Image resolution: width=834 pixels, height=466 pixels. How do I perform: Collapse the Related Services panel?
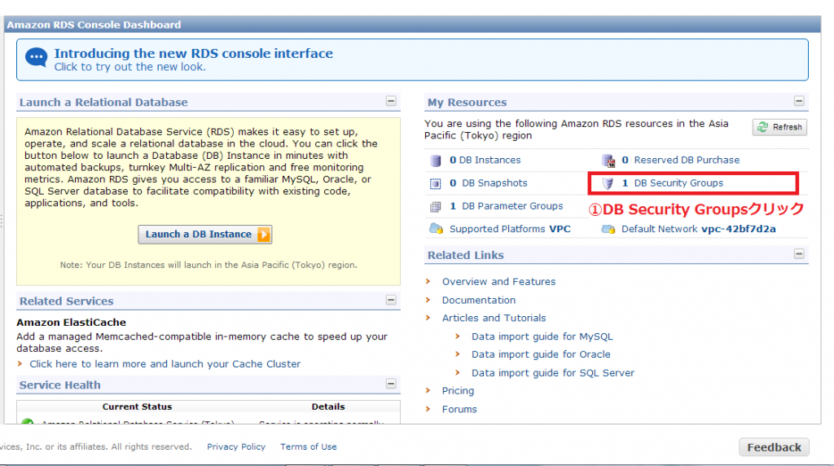pos(391,300)
